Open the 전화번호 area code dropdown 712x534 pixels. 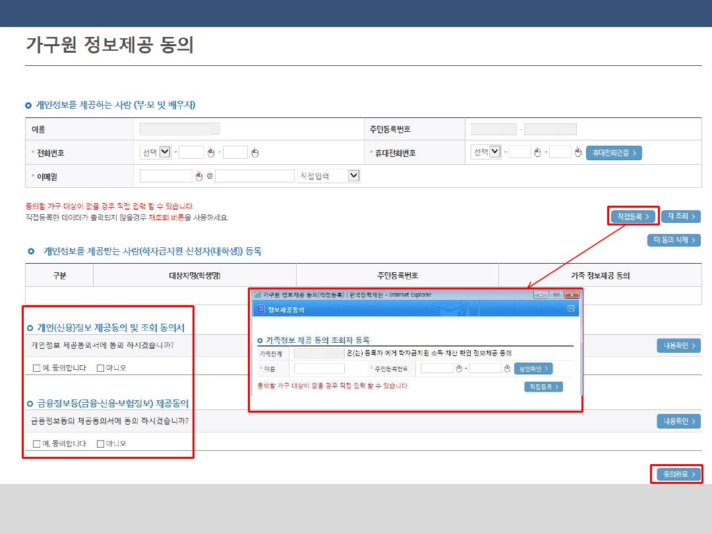click(x=165, y=152)
